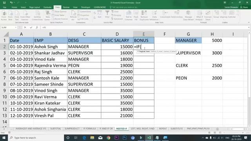Switch to the Home ribbon tab

(x=14, y=7)
